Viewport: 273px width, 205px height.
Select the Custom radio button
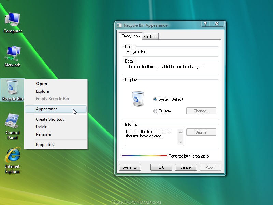click(155, 111)
